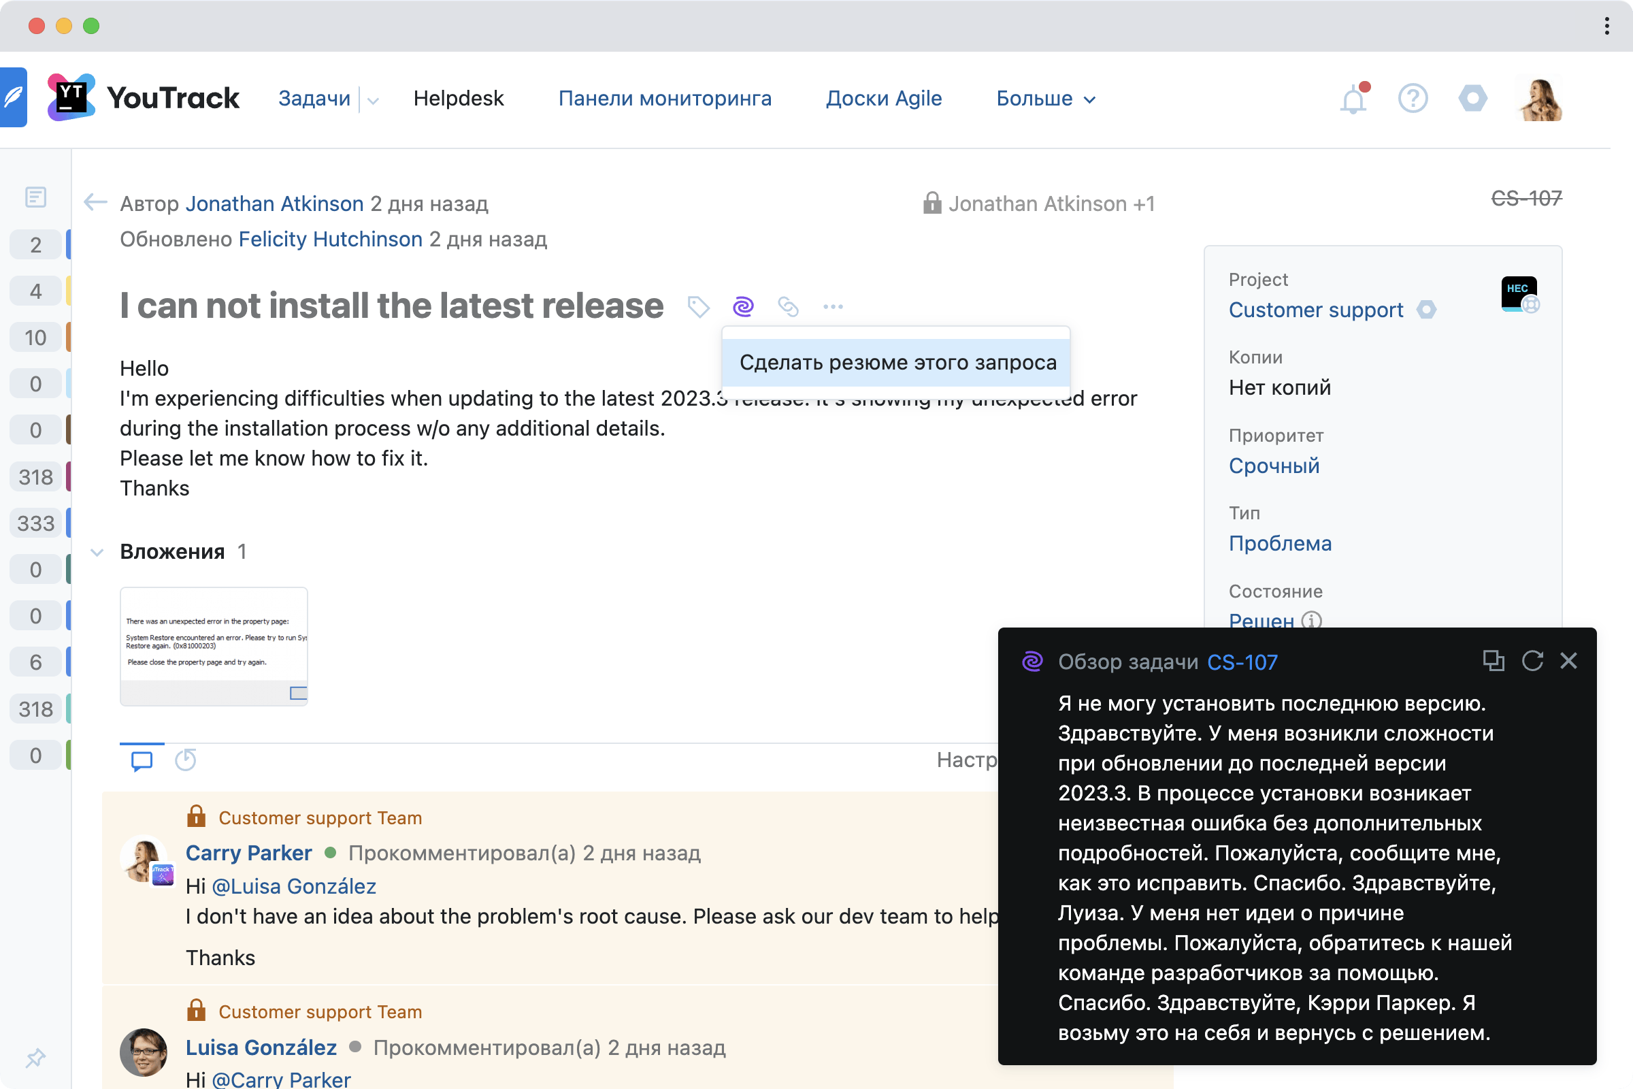Click the notifications bell icon
The image size is (1633, 1089).
[x=1353, y=99]
